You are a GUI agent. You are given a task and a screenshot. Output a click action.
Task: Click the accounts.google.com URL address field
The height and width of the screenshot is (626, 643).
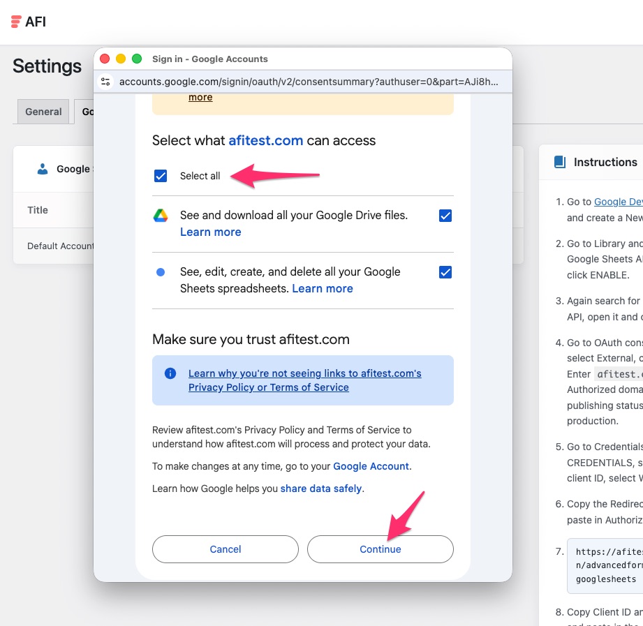pyautogui.click(x=309, y=82)
